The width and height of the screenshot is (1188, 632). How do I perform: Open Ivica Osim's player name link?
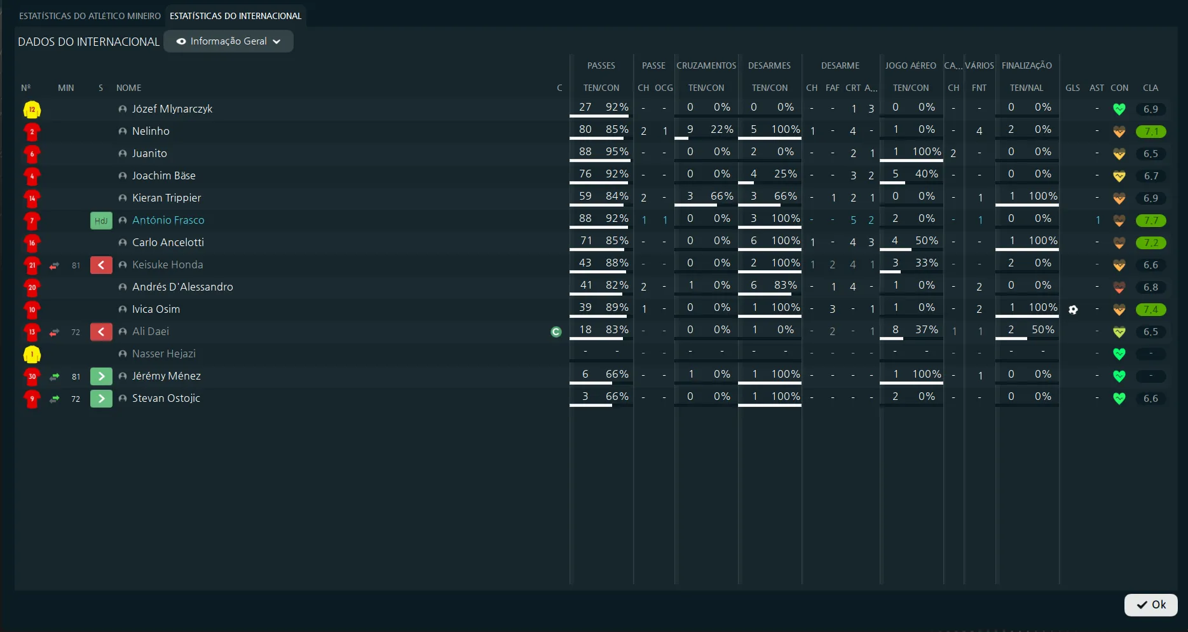pyautogui.click(x=156, y=309)
